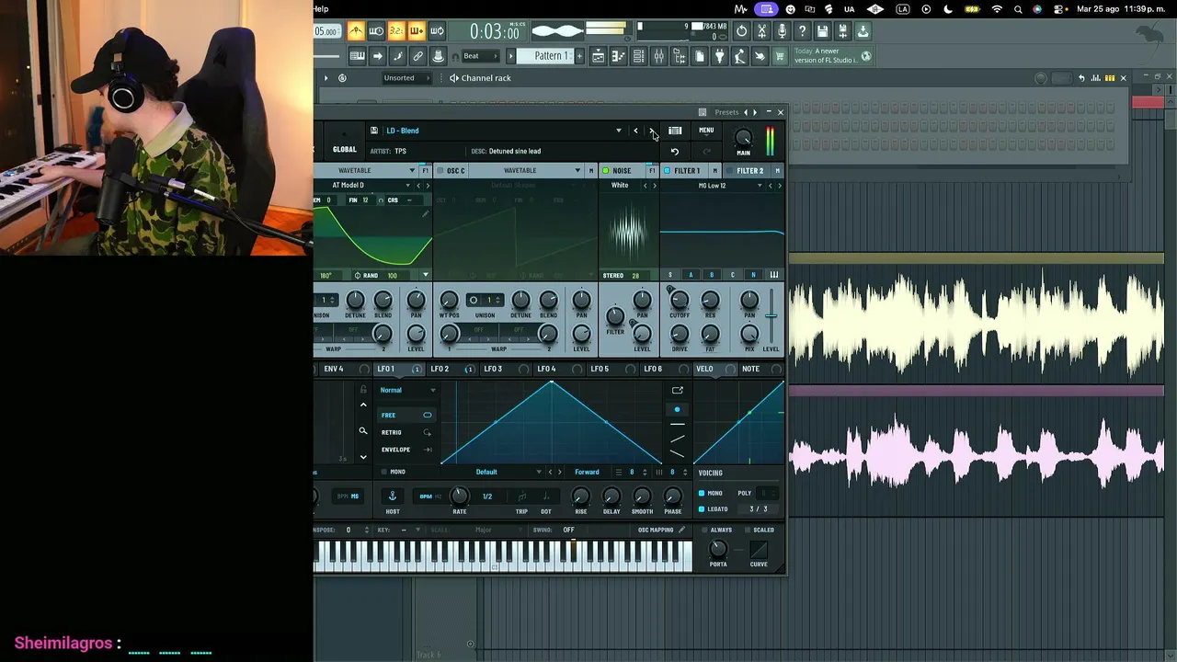Save the Serum preset LD - Blend
The height and width of the screenshot is (662, 1177).
tap(373, 131)
